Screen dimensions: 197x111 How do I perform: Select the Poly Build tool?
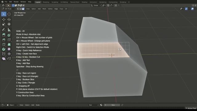pos(9,44)
